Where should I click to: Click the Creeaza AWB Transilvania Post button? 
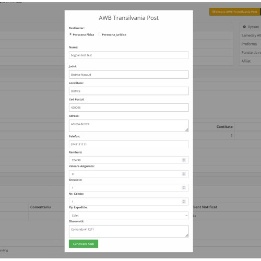[235, 12]
